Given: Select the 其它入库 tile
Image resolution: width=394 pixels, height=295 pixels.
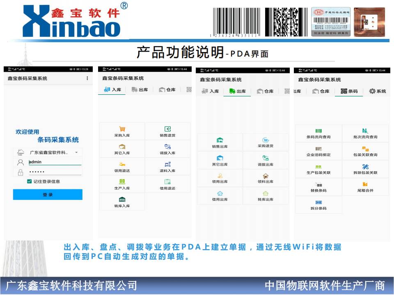Looking at the screenshot, I should click(122, 149).
